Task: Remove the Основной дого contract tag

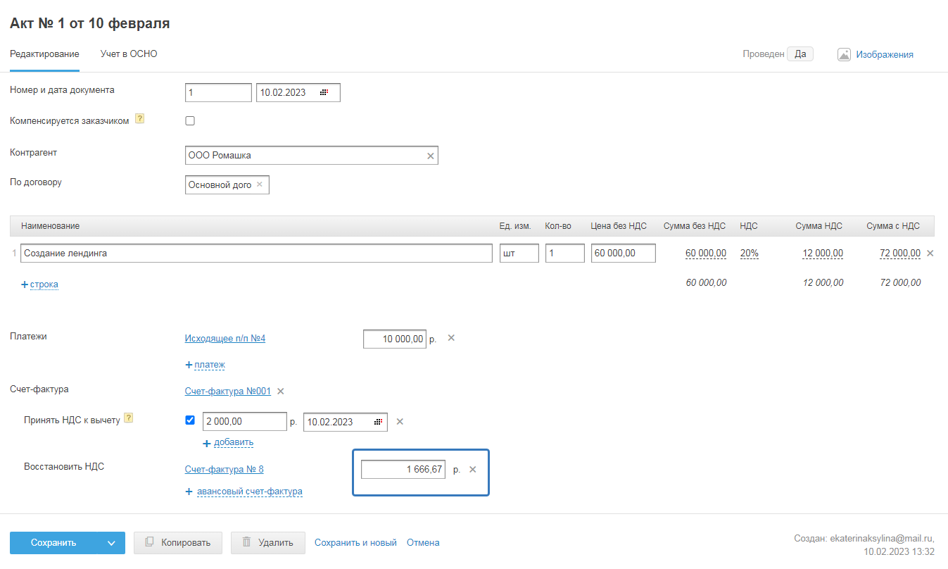Action: 260,185
